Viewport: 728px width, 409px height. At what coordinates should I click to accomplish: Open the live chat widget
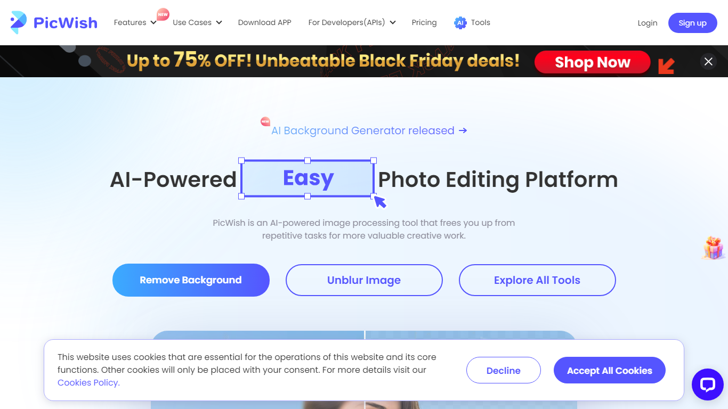coord(707,385)
